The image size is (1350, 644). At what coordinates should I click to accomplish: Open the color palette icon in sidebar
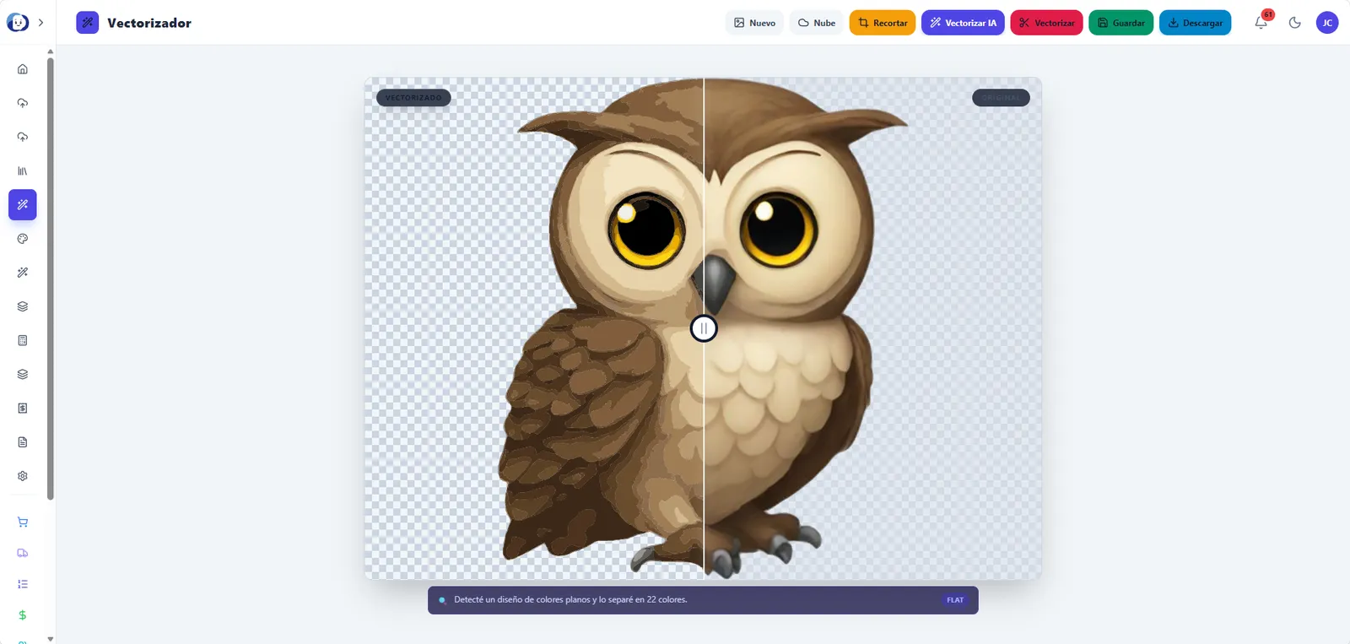23,239
